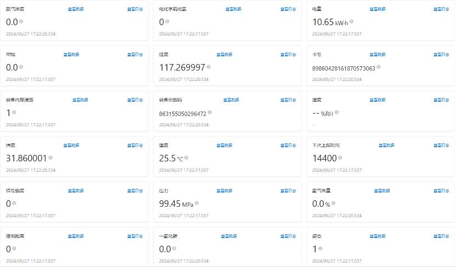View data for 一氧化碳 card

click(x=229, y=236)
